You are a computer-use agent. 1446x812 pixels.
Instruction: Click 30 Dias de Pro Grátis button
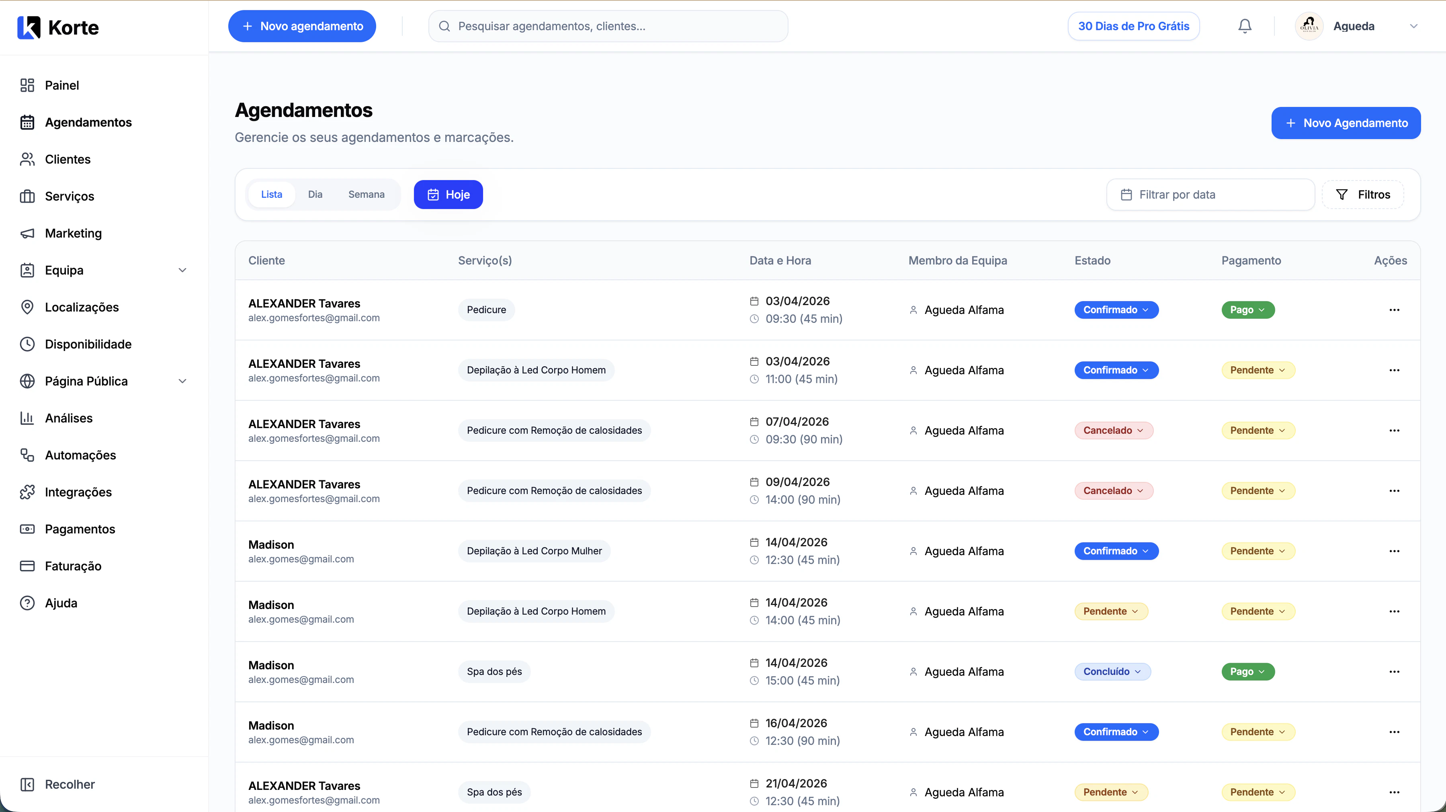point(1133,26)
